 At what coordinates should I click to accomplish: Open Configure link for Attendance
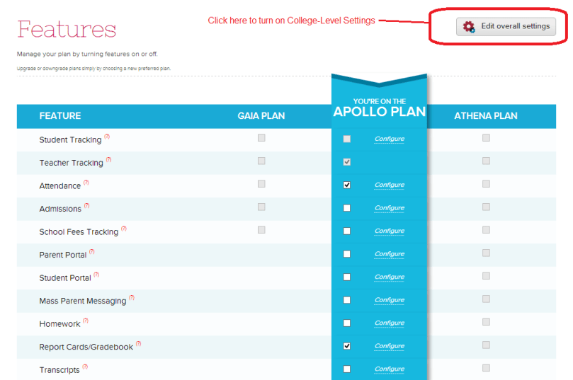click(x=390, y=185)
